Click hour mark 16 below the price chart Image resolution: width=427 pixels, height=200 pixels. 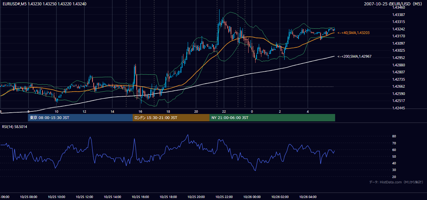pos(140,111)
